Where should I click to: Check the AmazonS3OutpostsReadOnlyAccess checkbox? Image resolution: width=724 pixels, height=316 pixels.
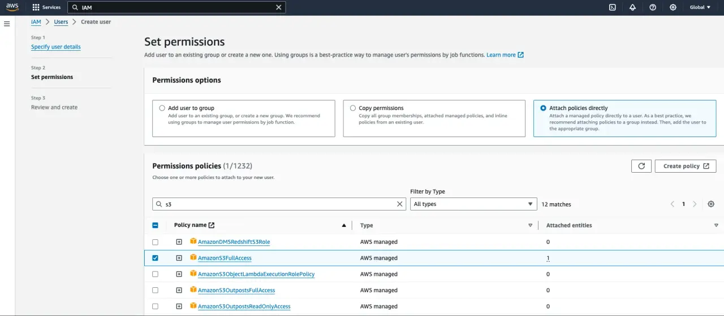pos(156,306)
